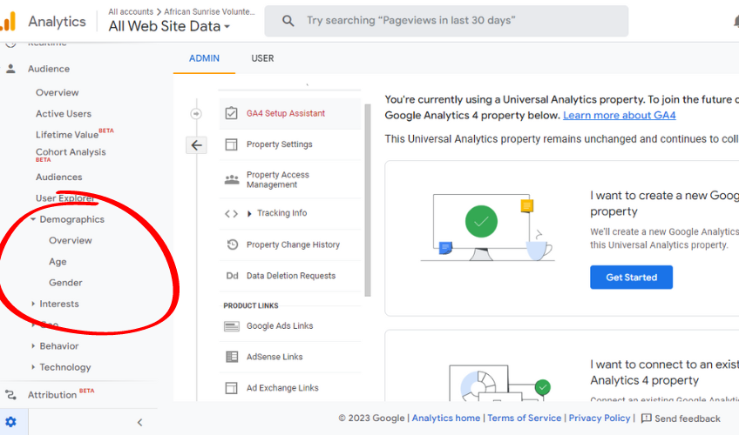Open GA4 Setup Assistant item
The height and width of the screenshot is (435, 739).
pos(286,113)
